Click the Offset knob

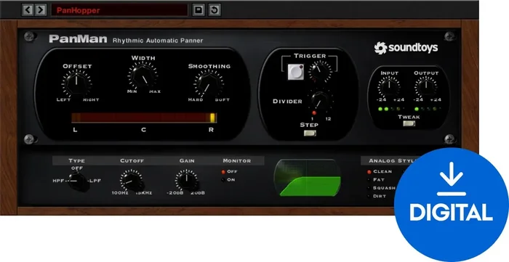(x=76, y=83)
